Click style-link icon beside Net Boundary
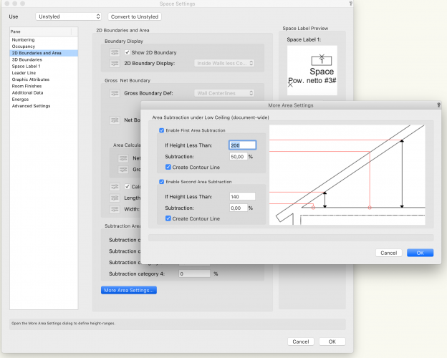This screenshot has height=358, width=447. coord(115,120)
